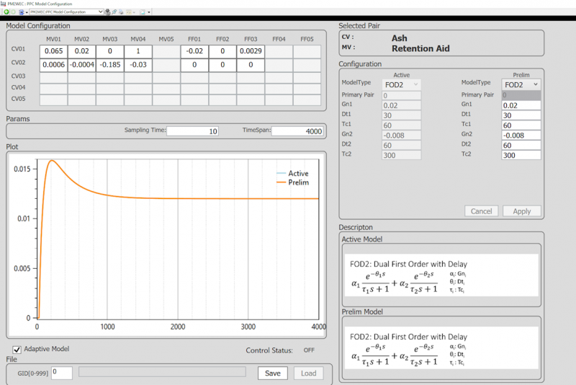Select CV01 FF02 cell with 0
576x385 pixels.
[x=222, y=51]
